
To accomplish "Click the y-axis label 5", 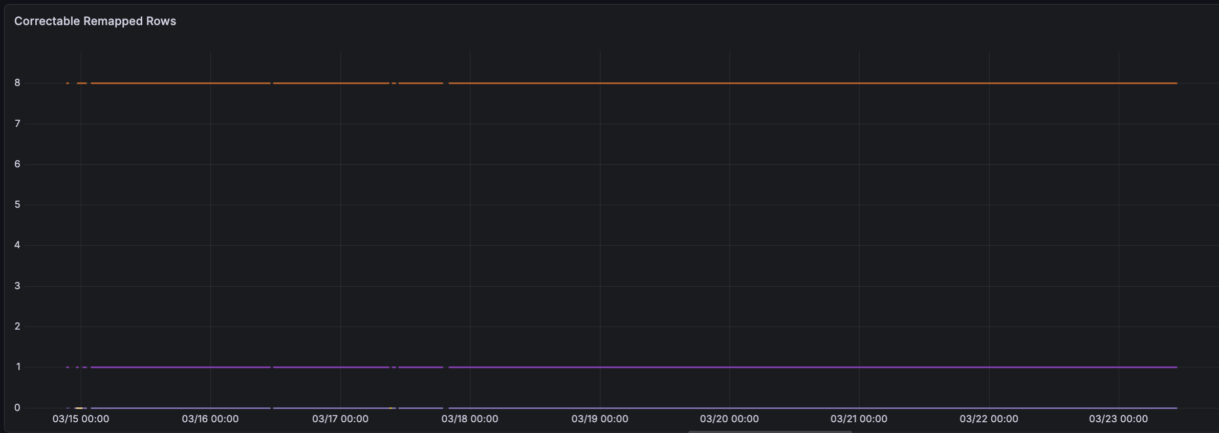I will point(17,204).
